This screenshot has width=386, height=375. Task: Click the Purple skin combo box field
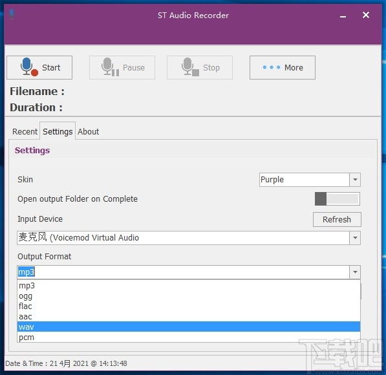point(305,180)
